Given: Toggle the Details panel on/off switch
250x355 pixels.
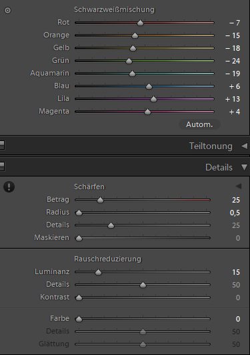Looking at the screenshot, I should pyautogui.click(x=2, y=166).
